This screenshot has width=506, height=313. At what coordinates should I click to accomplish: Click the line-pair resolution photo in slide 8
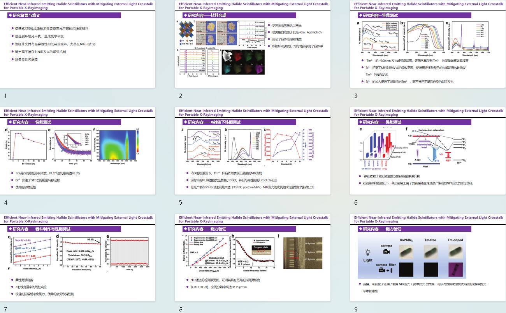click(303, 253)
